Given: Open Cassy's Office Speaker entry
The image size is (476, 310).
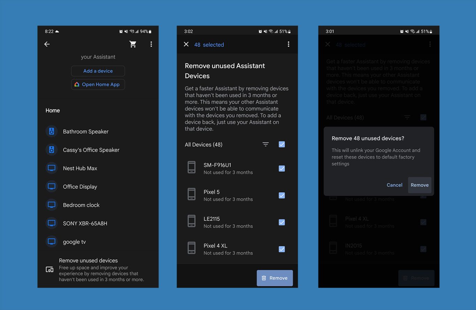Looking at the screenshot, I should (91, 150).
